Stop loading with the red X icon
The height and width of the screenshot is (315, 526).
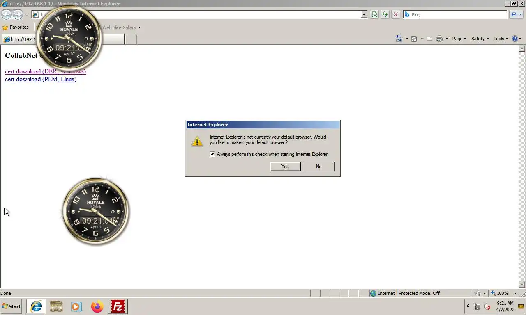396,15
